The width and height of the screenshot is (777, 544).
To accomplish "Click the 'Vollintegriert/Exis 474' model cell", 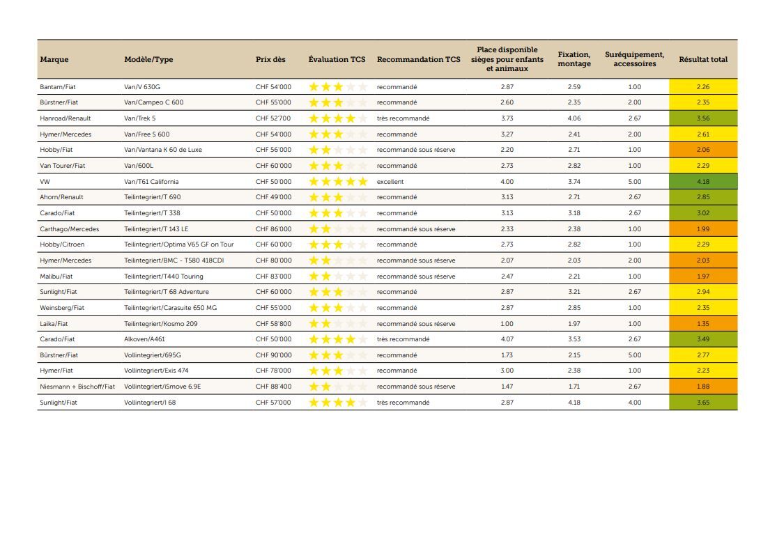I will [x=156, y=371].
